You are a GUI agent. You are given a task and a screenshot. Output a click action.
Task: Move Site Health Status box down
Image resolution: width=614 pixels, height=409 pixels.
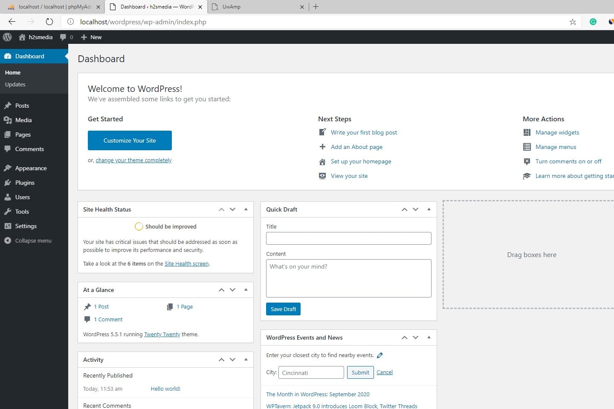(232, 209)
